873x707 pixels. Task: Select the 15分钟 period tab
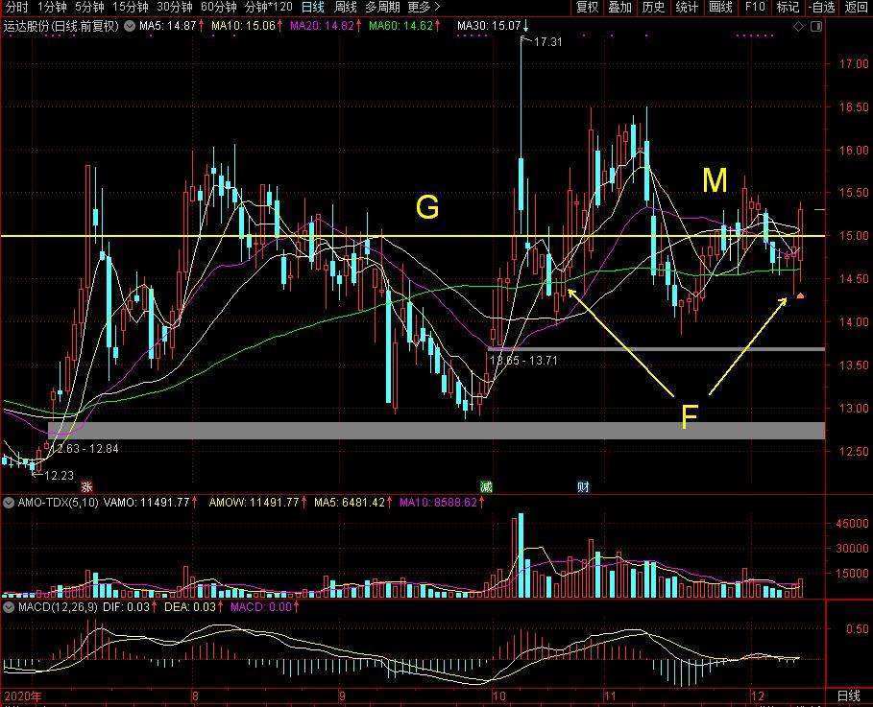131,8
